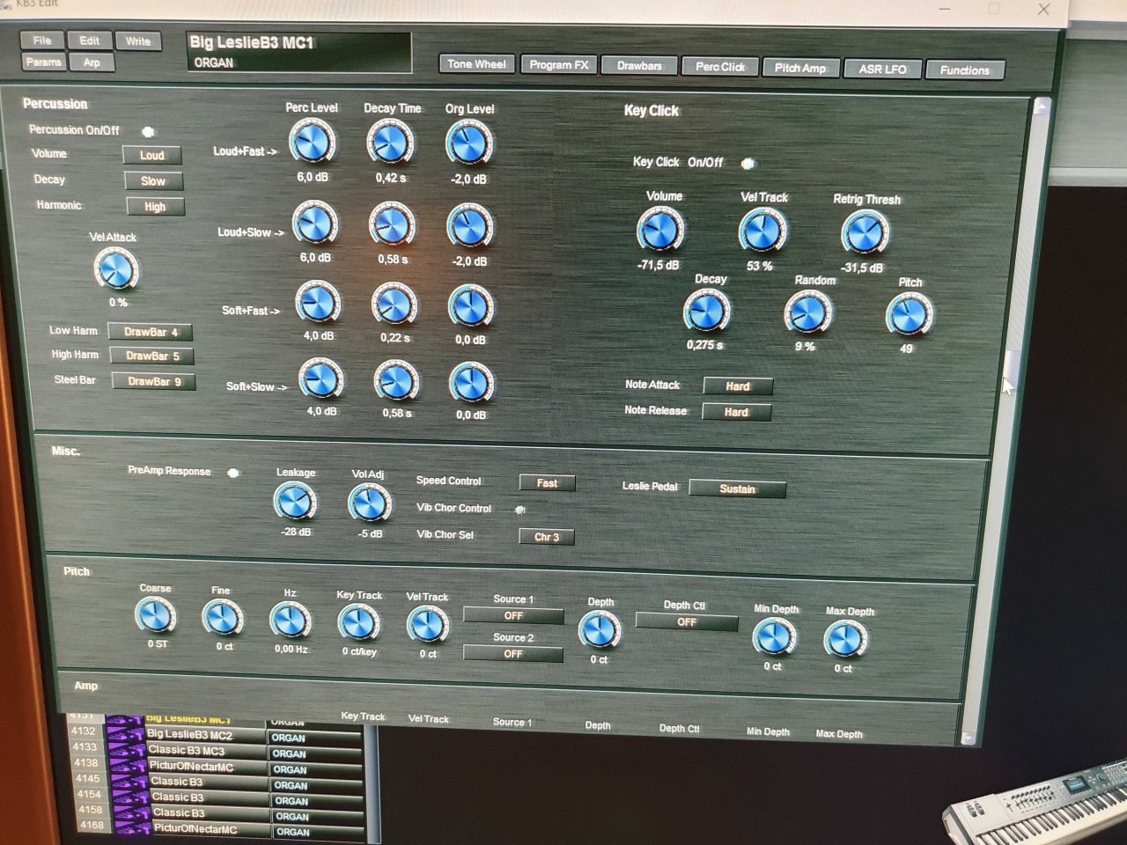Viewport: 1127px width, 845px height.
Task: Switch to the Perc Click tab
Action: [x=720, y=66]
